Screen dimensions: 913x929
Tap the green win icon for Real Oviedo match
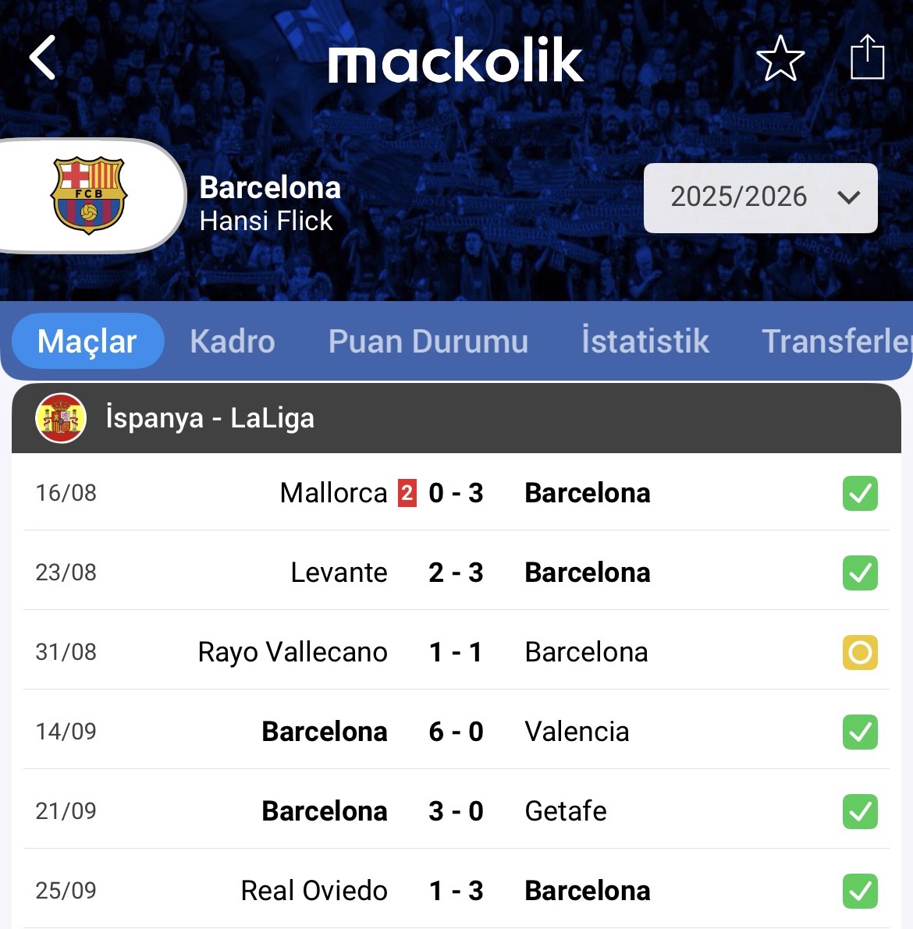(x=860, y=891)
